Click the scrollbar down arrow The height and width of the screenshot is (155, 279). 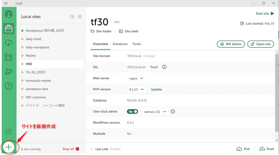[277, 140]
